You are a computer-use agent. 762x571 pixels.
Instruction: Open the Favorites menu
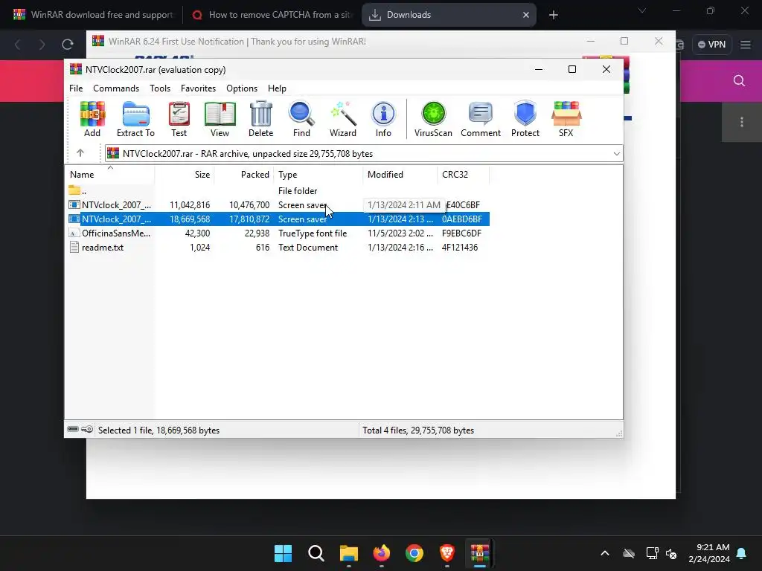tap(198, 88)
